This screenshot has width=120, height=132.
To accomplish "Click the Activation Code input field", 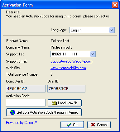I will 26,103.
